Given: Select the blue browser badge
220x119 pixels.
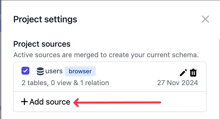Looking at the screenshot, I should 80,71.
